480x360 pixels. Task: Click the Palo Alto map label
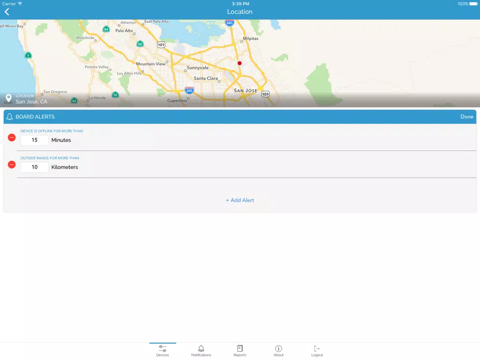(124, 31)
